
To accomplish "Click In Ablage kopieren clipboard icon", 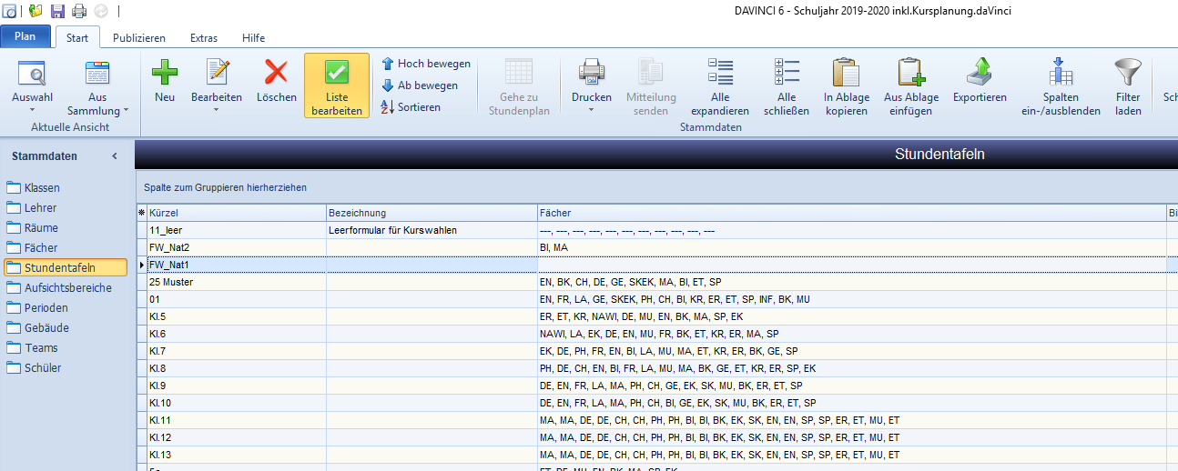I will click(x=847, y=73).
